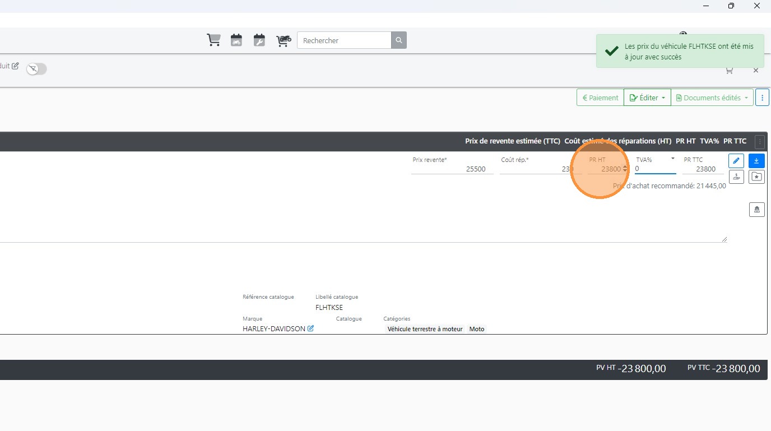Click the magnifying glass search button
This screenshot has height=431, width=771.
point(399,40)
